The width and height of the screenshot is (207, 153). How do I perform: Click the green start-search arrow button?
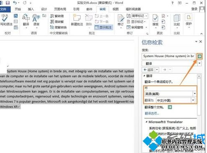(x=199, y=56)
